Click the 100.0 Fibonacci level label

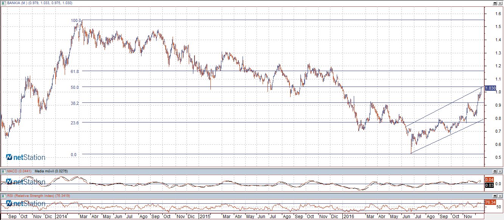point(76,20)
